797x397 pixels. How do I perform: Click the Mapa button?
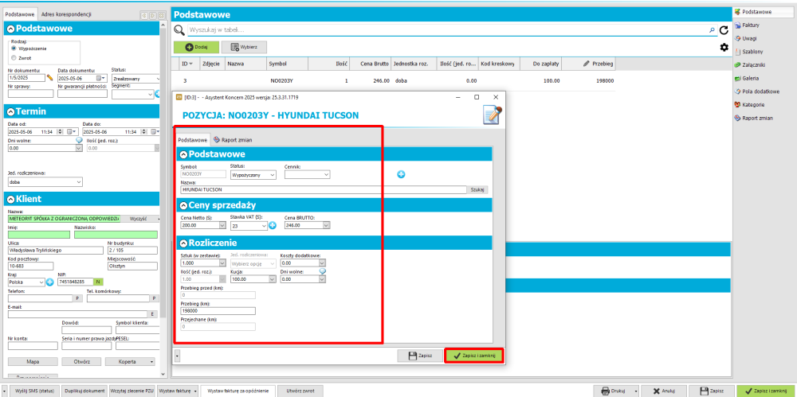tap(33, 361)
